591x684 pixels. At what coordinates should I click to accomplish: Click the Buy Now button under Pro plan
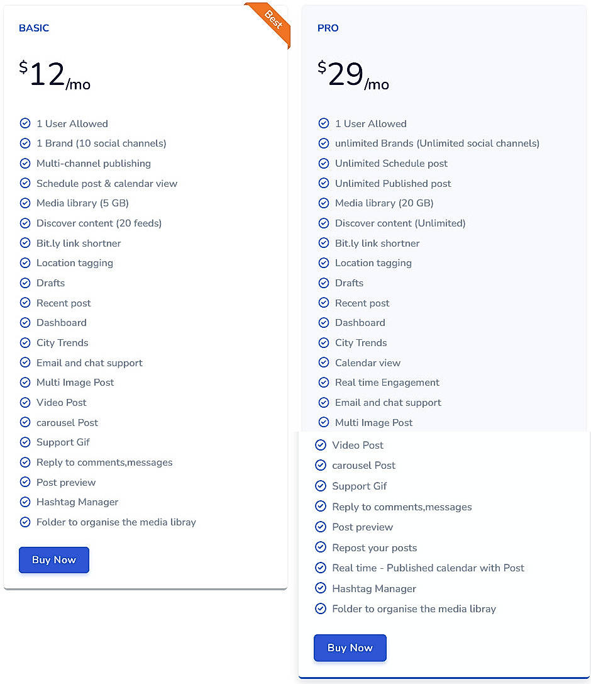pos(350,648)
